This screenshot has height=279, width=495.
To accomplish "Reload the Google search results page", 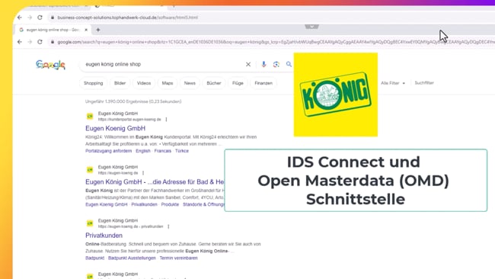I will click(40, 42).
